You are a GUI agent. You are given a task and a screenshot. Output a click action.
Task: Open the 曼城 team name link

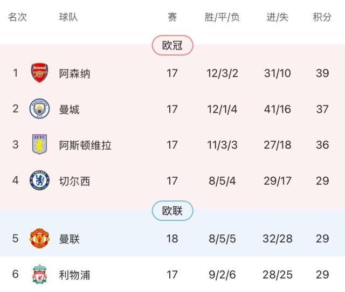tap(69, 109)
